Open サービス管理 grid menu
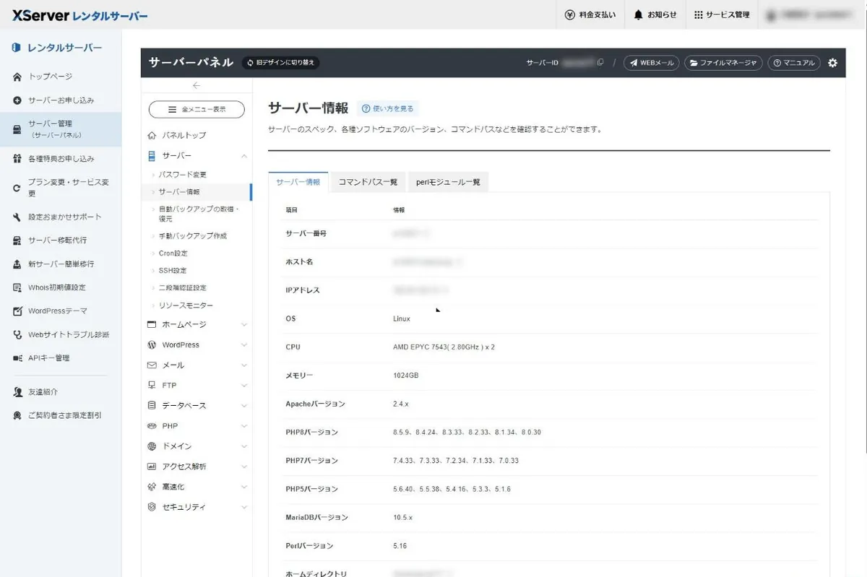The image size is (867, 577). point(722,14)
